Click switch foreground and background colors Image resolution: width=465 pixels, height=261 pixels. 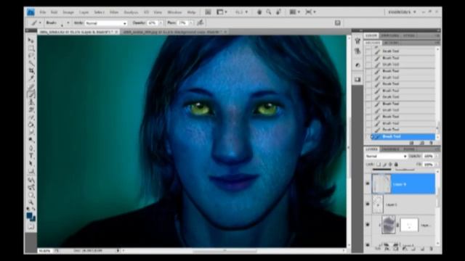[x=33, y=210]
